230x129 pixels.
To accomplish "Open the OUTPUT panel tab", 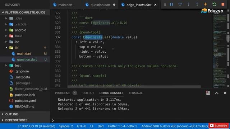I will pos(88,93).
